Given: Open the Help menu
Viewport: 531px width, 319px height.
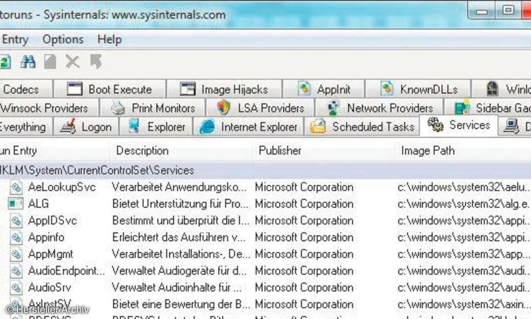Looking at the screenshot, I should (x=109, y=39).
